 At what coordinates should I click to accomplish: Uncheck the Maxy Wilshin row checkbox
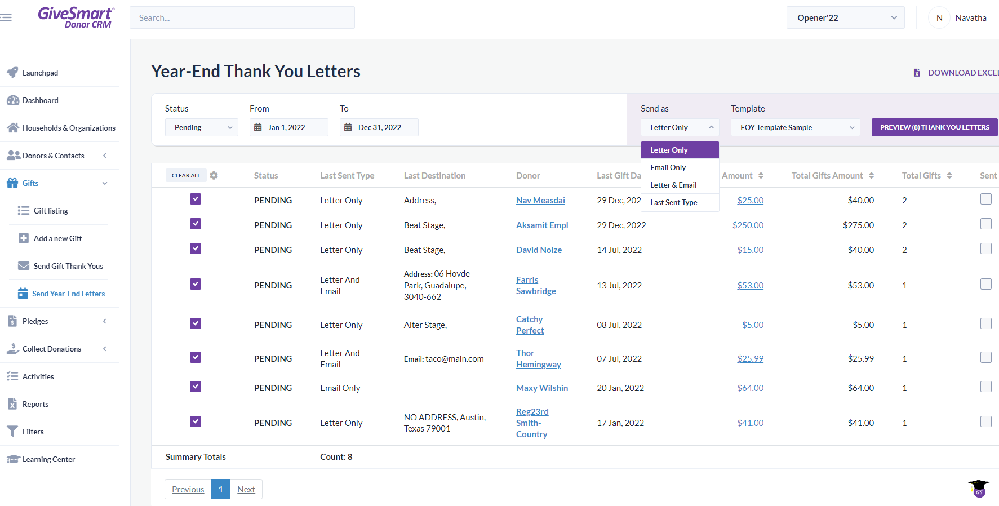tap(196, 387)
